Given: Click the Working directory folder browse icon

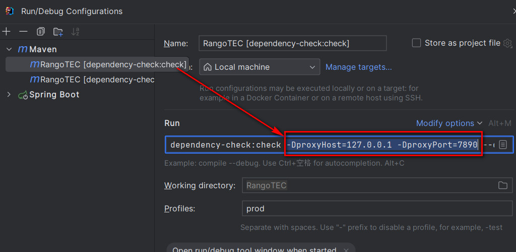Looking at the screenshot, I should 502,185.
